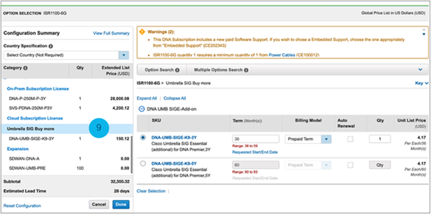Select SDWAN-UMB-PRE row

click(67, 168)
